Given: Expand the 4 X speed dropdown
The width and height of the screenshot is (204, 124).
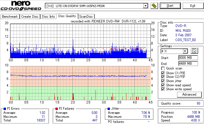Looking at the screenshot, I should pyautogui.click(x=185, y=51).
